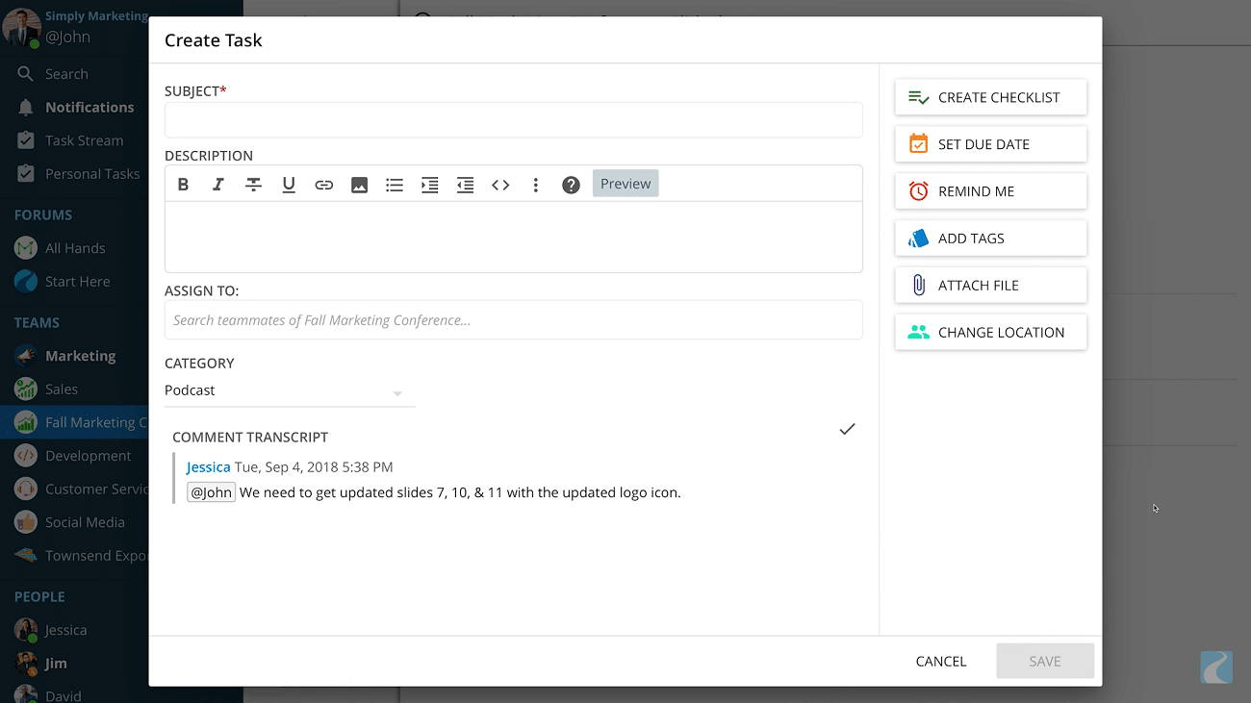Open more formatting options via three-dot icon
The width and height of the screenshot is (1251, 703).
coord(536,184)
